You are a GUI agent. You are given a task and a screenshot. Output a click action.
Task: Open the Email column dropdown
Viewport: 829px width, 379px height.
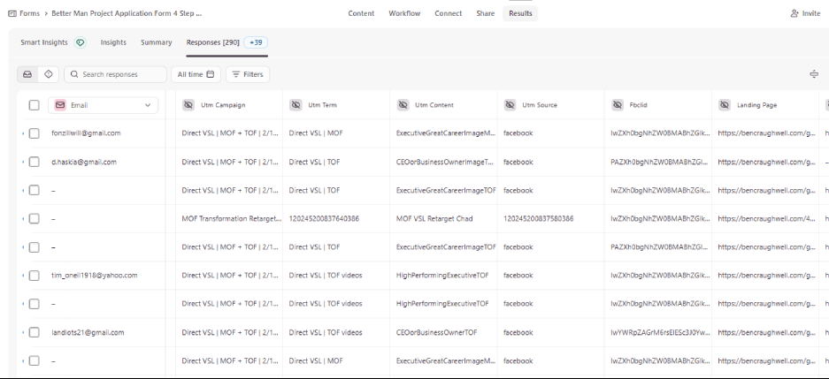(x=147, y=105)
